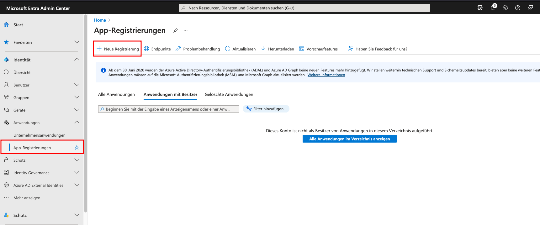This screenshot has height=225, width=540.
Task: Click Filter hinzufügen button
Action: 266,109
